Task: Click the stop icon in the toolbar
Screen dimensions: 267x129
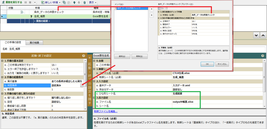Action: point(30,3)
